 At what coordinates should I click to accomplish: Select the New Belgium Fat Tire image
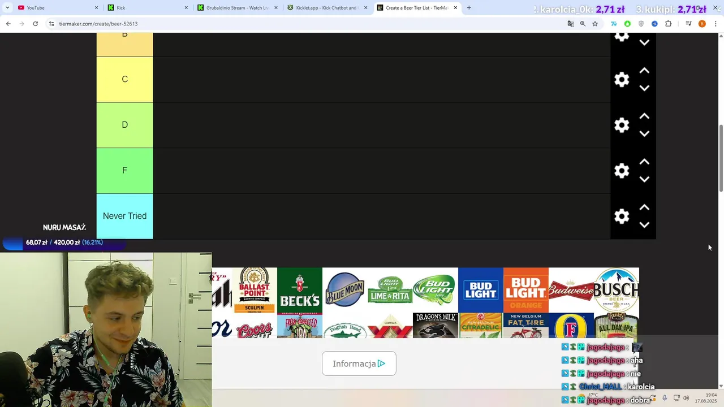coord(526,326)
